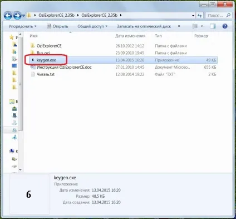The width and height of the screenshot is (236, 219).
Task: Toggle the preview pane icon
Action: click(x=213, y=26)
